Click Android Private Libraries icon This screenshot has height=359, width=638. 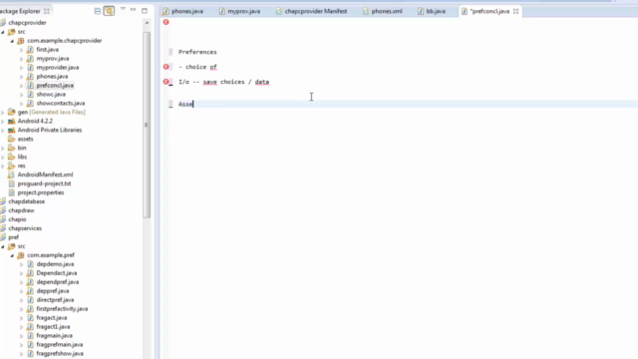click(11, 131)
